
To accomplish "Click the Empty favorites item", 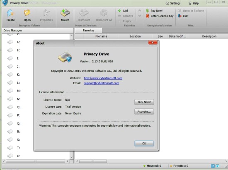I will point(125,21).
